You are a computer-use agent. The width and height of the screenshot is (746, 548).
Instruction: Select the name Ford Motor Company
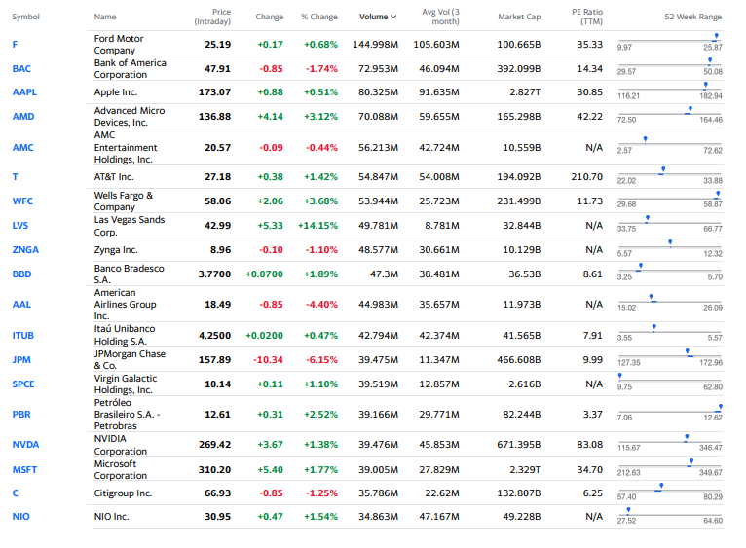119,44
